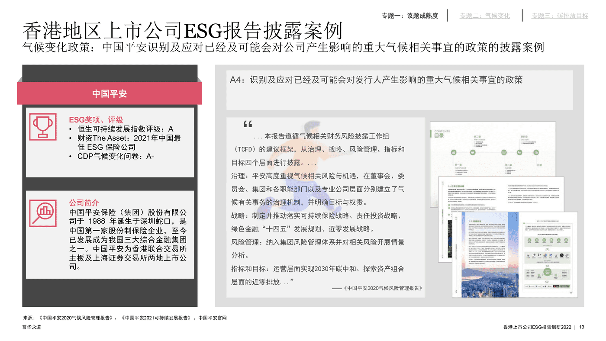This screenshot has height=341, width=606.
Task: Open the report thumbnail with city skyline photo
Action: tap(515, 254)
